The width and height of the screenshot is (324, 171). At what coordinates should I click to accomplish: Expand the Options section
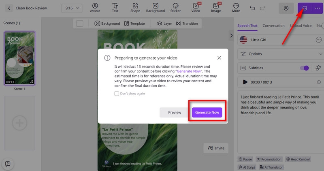coord(281,54)
